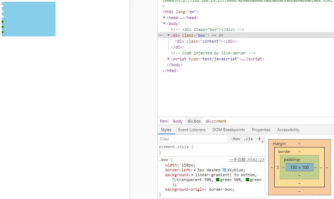334x199 pixels.
Task: Toggle the .cls element classes panel
Action: point(248,139)
